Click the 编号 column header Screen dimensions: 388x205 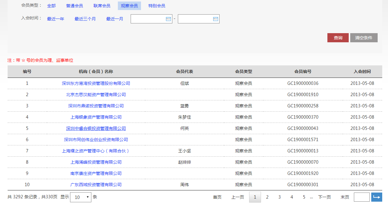click(x=27, y=72)
